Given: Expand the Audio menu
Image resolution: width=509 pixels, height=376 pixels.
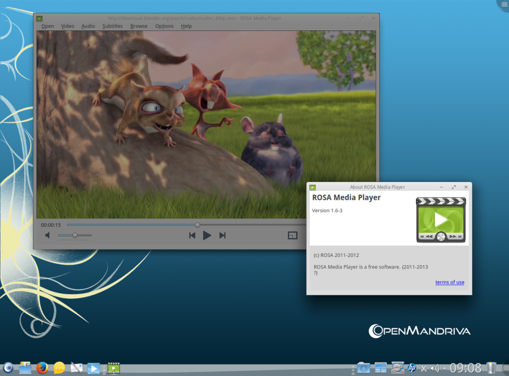Looking at the screenshot, I should point(88,26).
